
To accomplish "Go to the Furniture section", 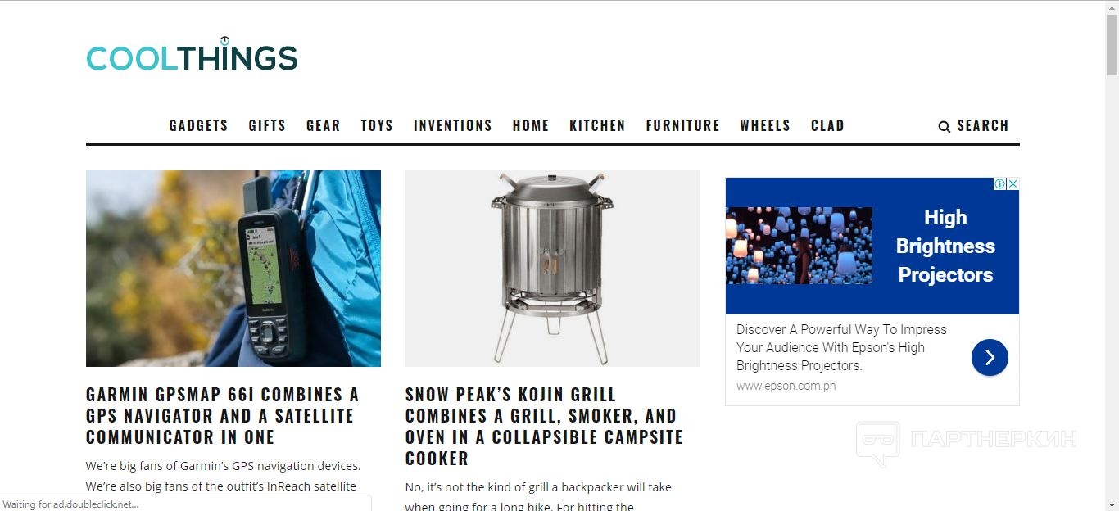I will click(x=682, y=125).
